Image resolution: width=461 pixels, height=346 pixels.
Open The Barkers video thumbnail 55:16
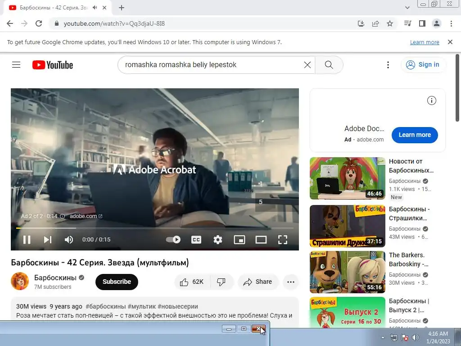click(x=347, y=272)
